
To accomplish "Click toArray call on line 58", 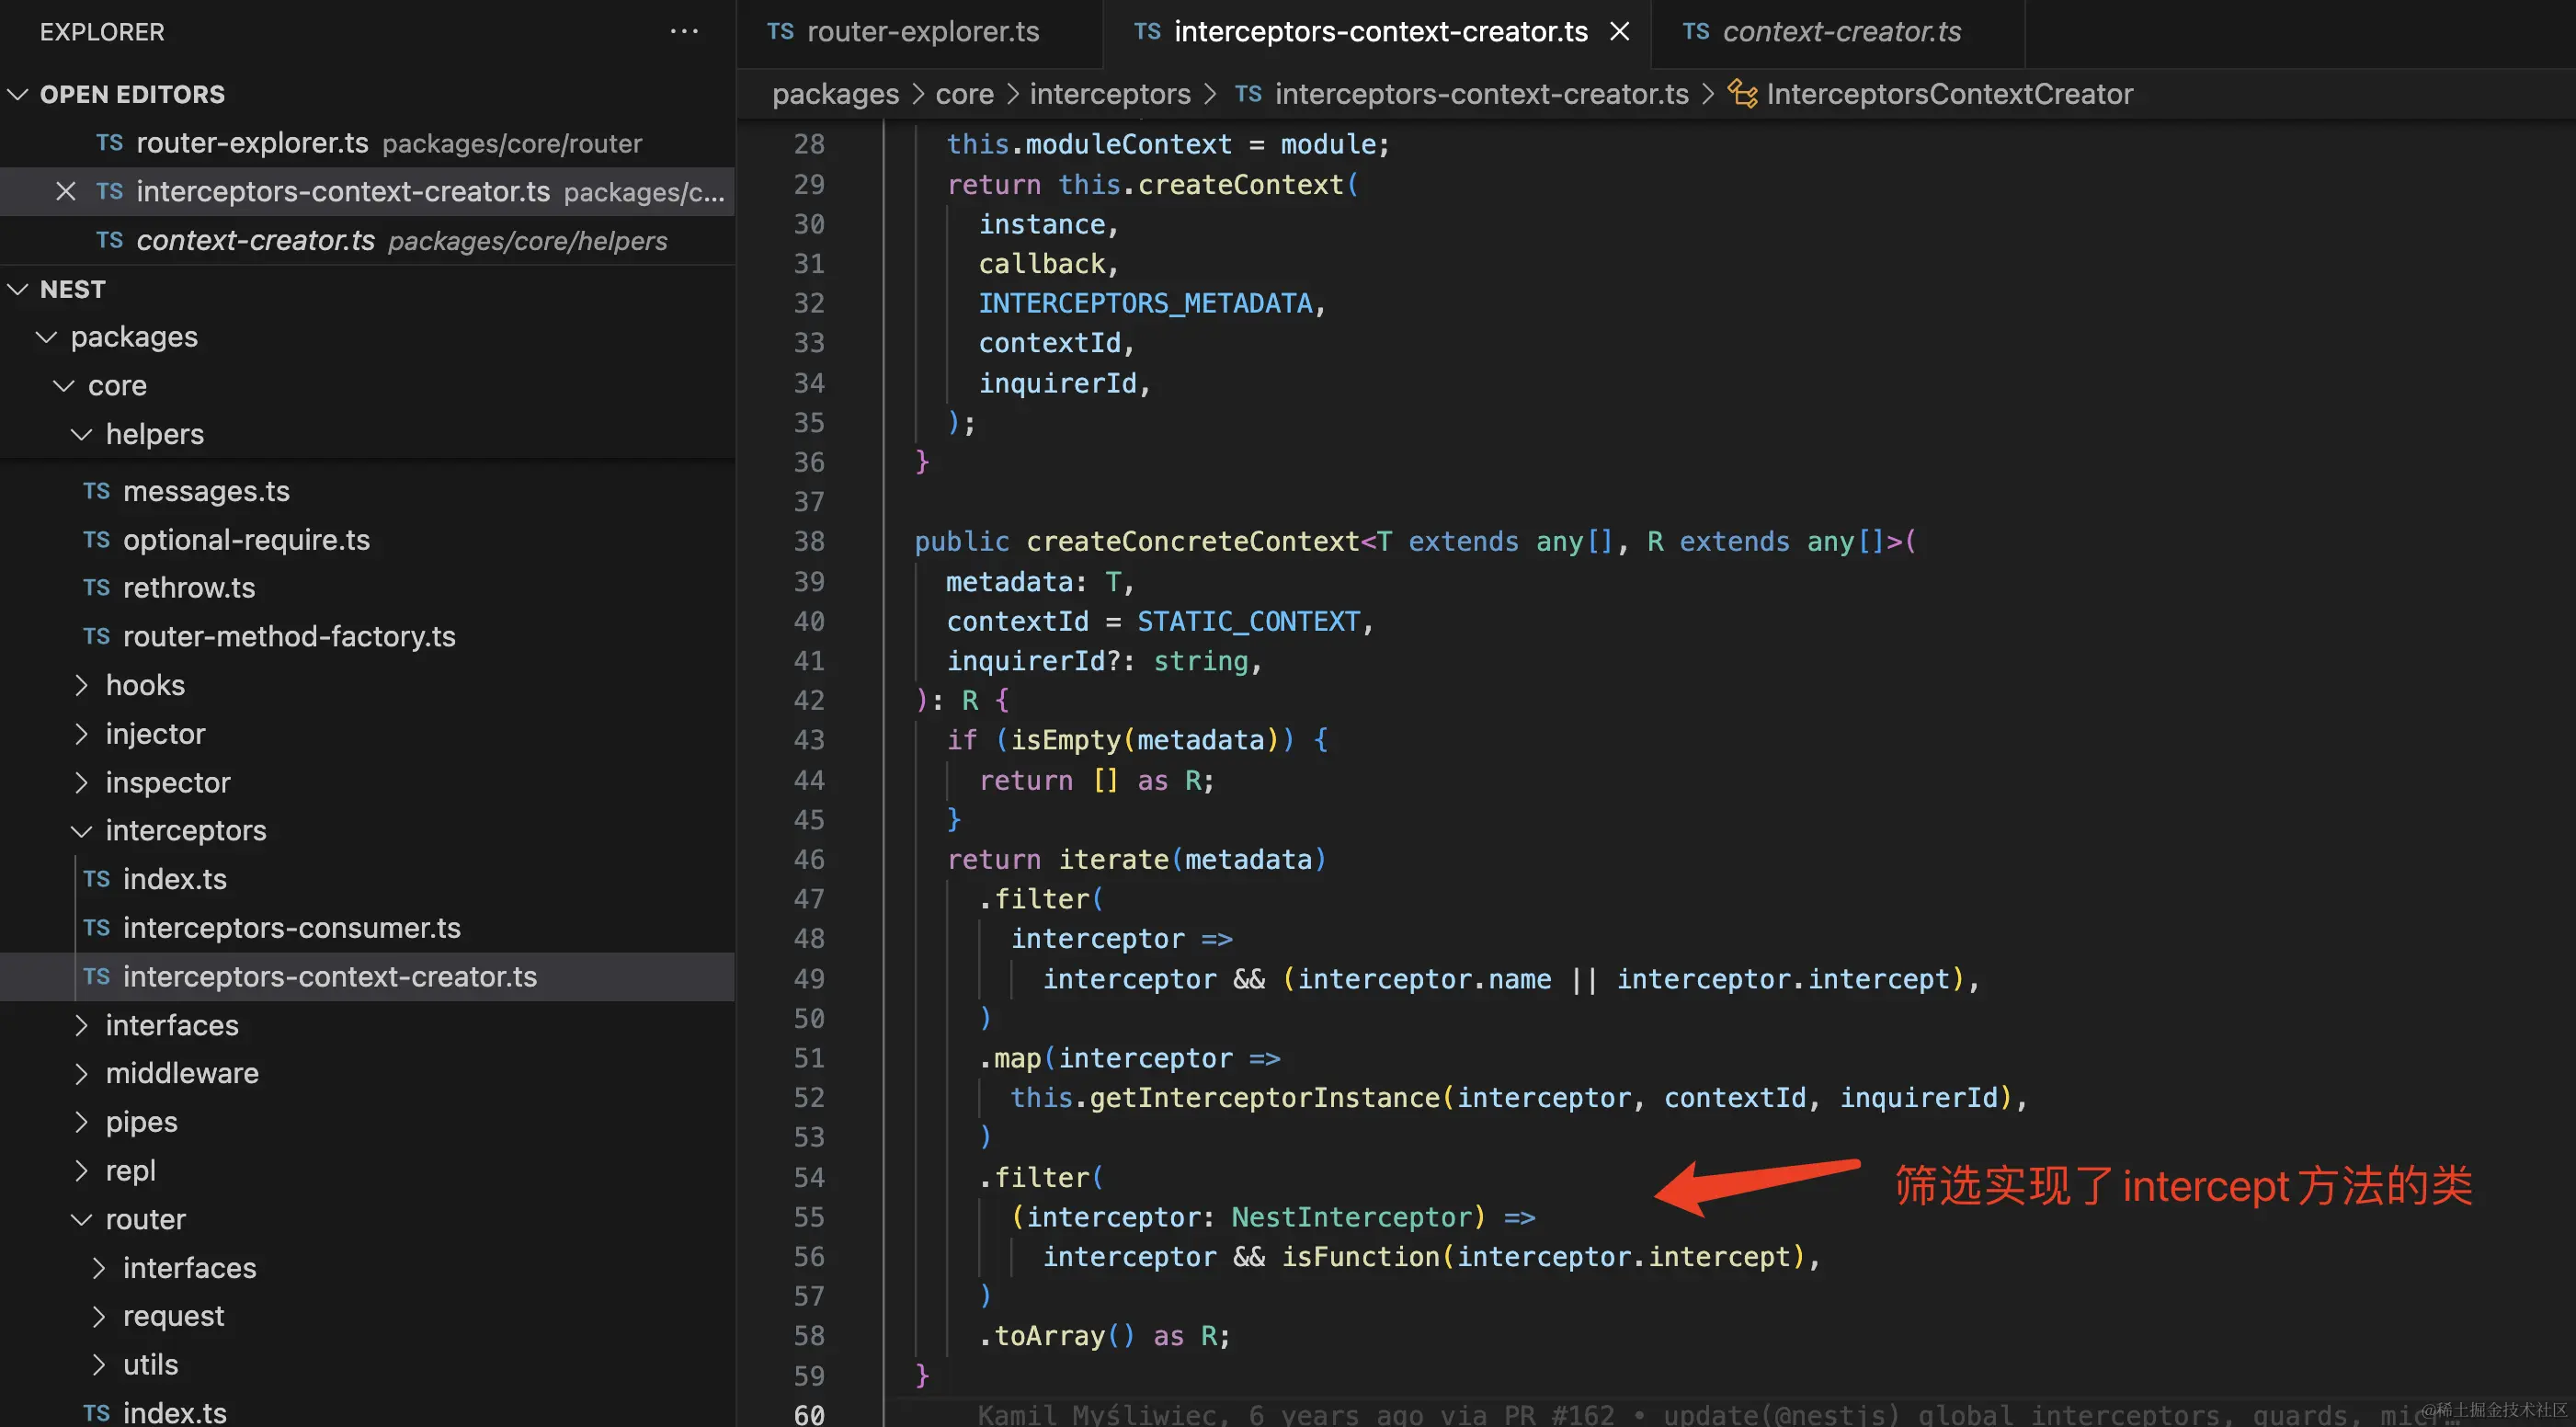I will 1049,1336.
